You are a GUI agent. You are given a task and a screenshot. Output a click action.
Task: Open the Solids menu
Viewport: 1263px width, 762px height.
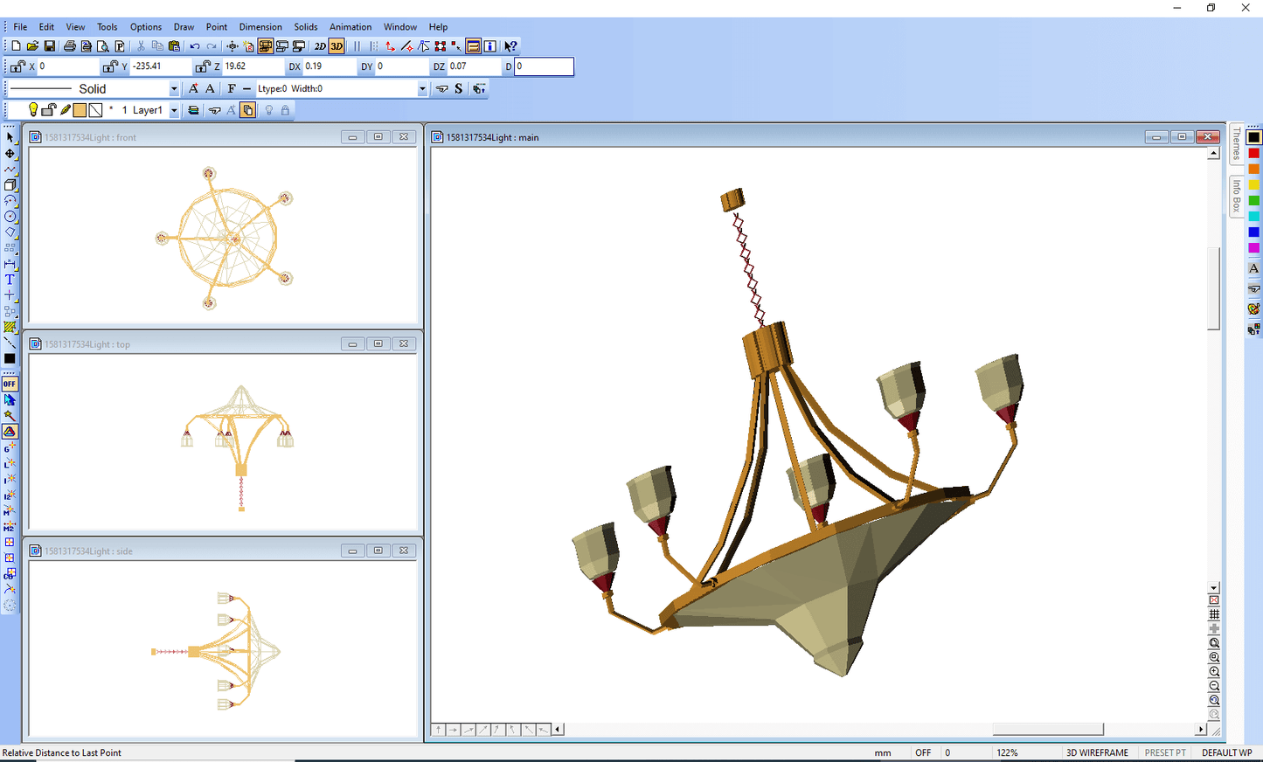pyautogui.click(x=305, y=26)
